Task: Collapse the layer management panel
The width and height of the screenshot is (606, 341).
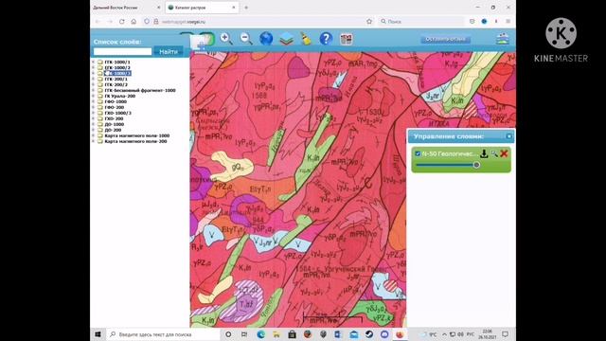Action: coord(509,136)
